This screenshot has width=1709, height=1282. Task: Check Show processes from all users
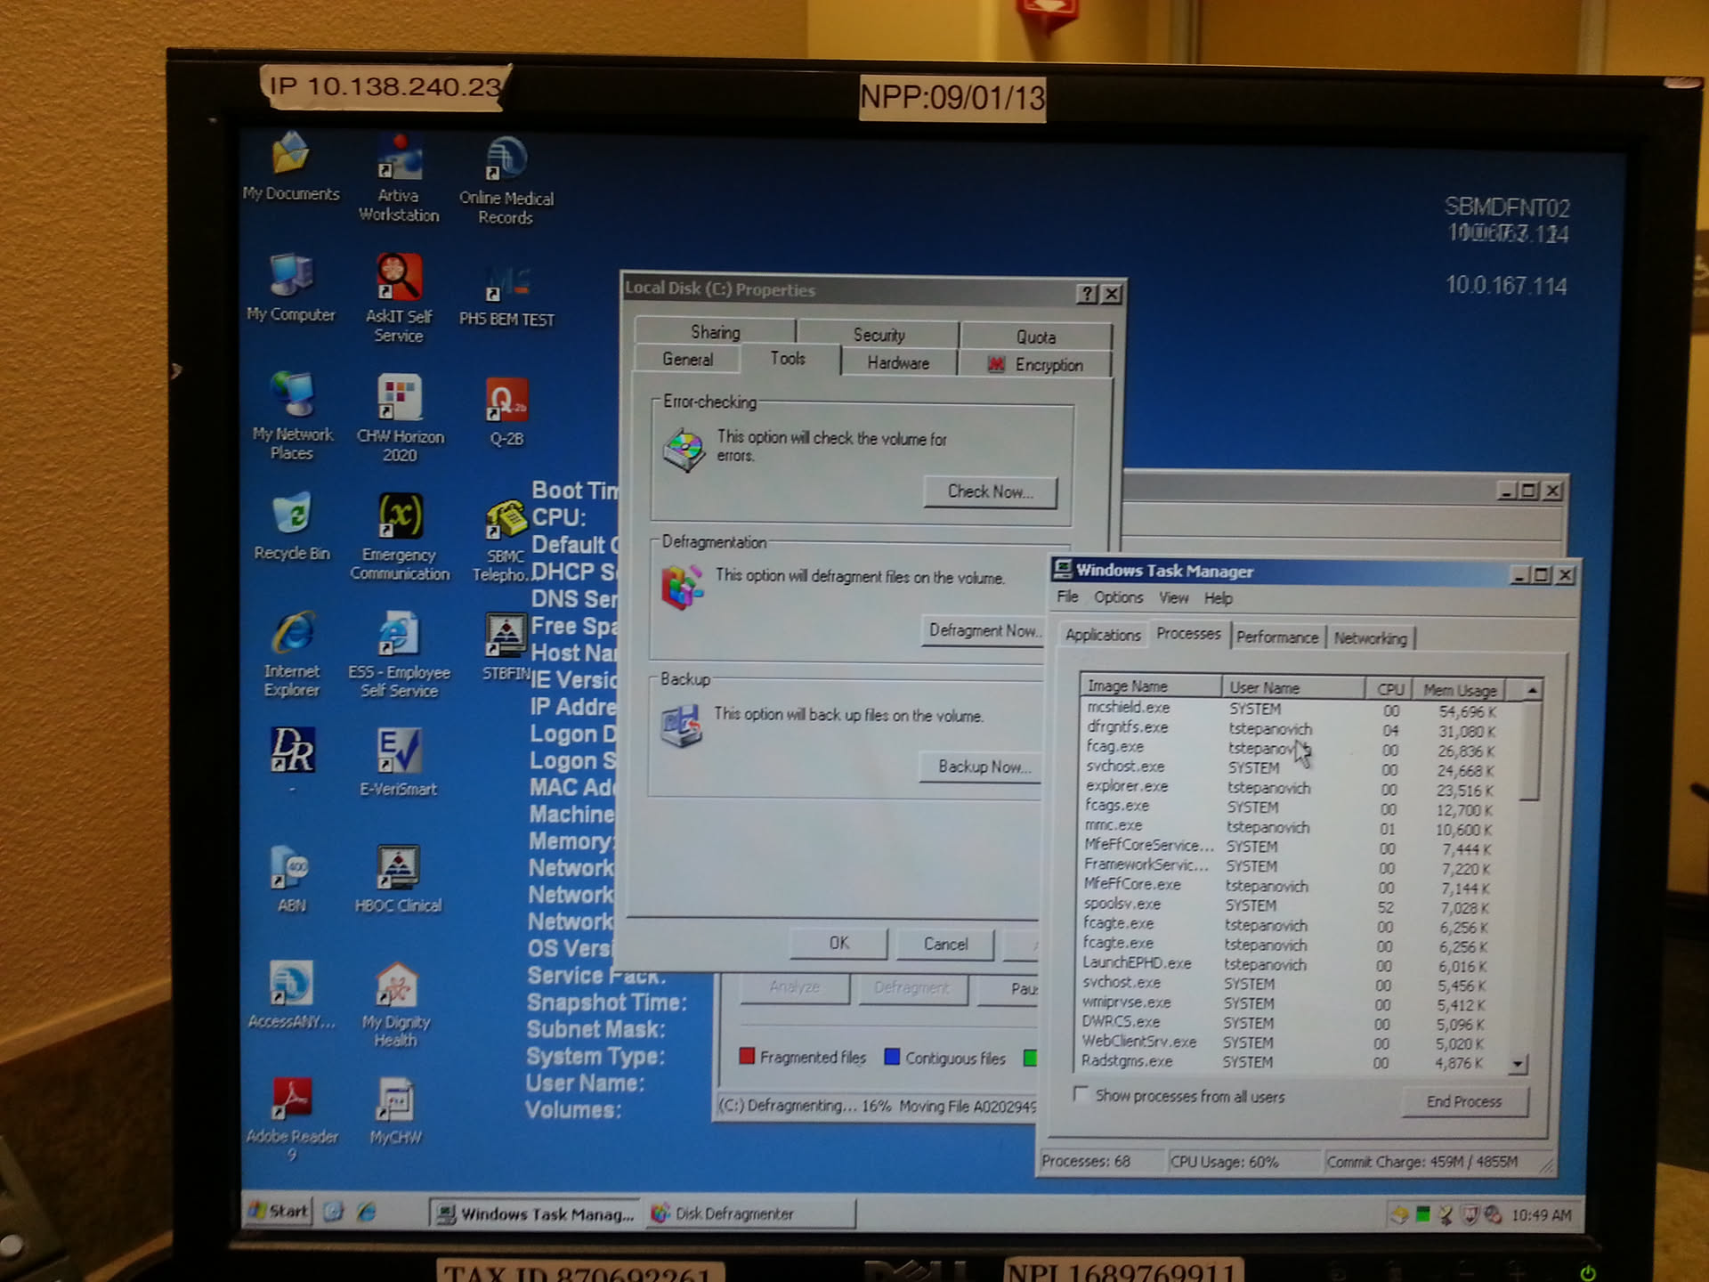point(1081,1094)
